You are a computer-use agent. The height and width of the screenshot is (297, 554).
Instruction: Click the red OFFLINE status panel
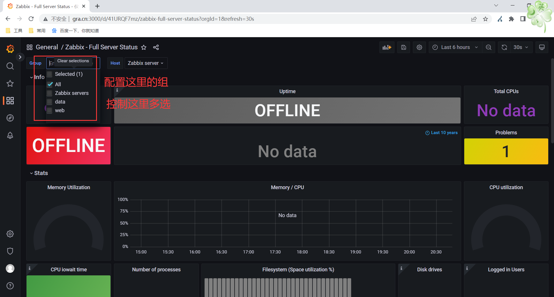tap(69, 146)
